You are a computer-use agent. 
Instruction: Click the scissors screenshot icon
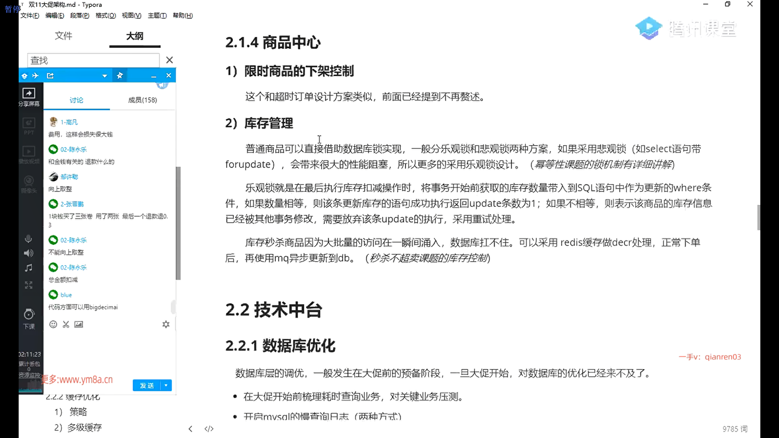[66, 324]
